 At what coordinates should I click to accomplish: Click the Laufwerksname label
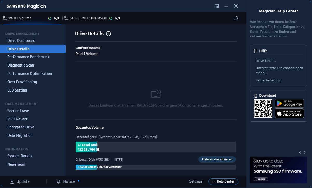(88, 48)
